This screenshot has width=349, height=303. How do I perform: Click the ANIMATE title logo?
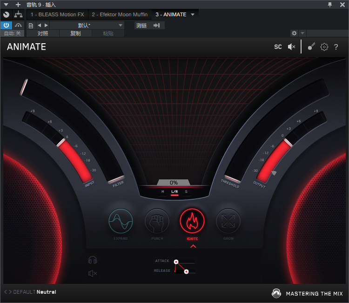[27, 47]
